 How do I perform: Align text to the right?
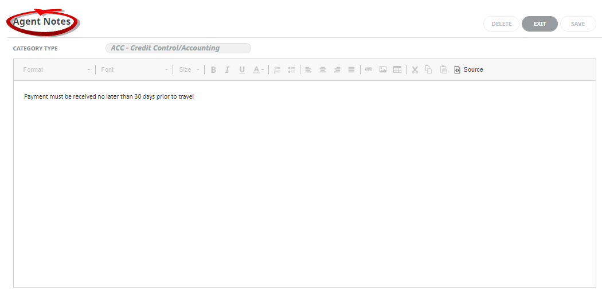click(x=337, y=70)
